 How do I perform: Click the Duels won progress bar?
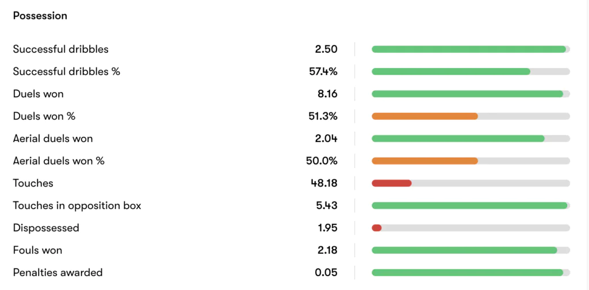point(467,94)
